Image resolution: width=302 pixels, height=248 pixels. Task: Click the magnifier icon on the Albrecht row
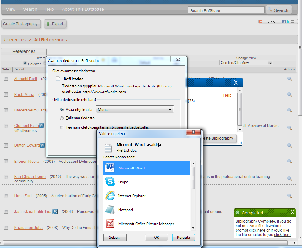click(289, 79)
